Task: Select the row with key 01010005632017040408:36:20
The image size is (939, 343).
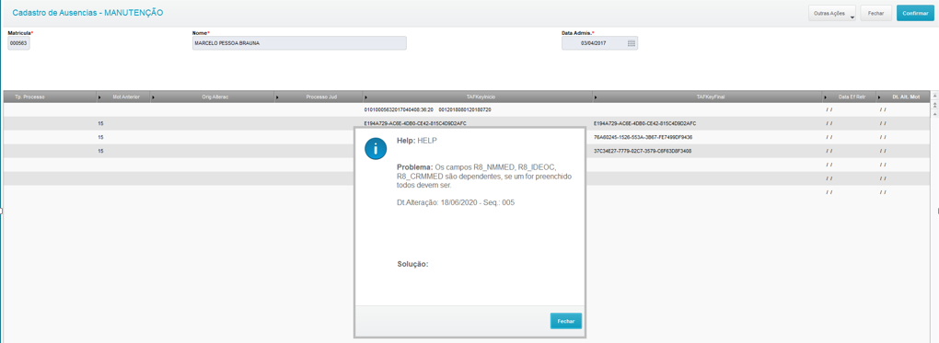Action: tap(467, 110)
